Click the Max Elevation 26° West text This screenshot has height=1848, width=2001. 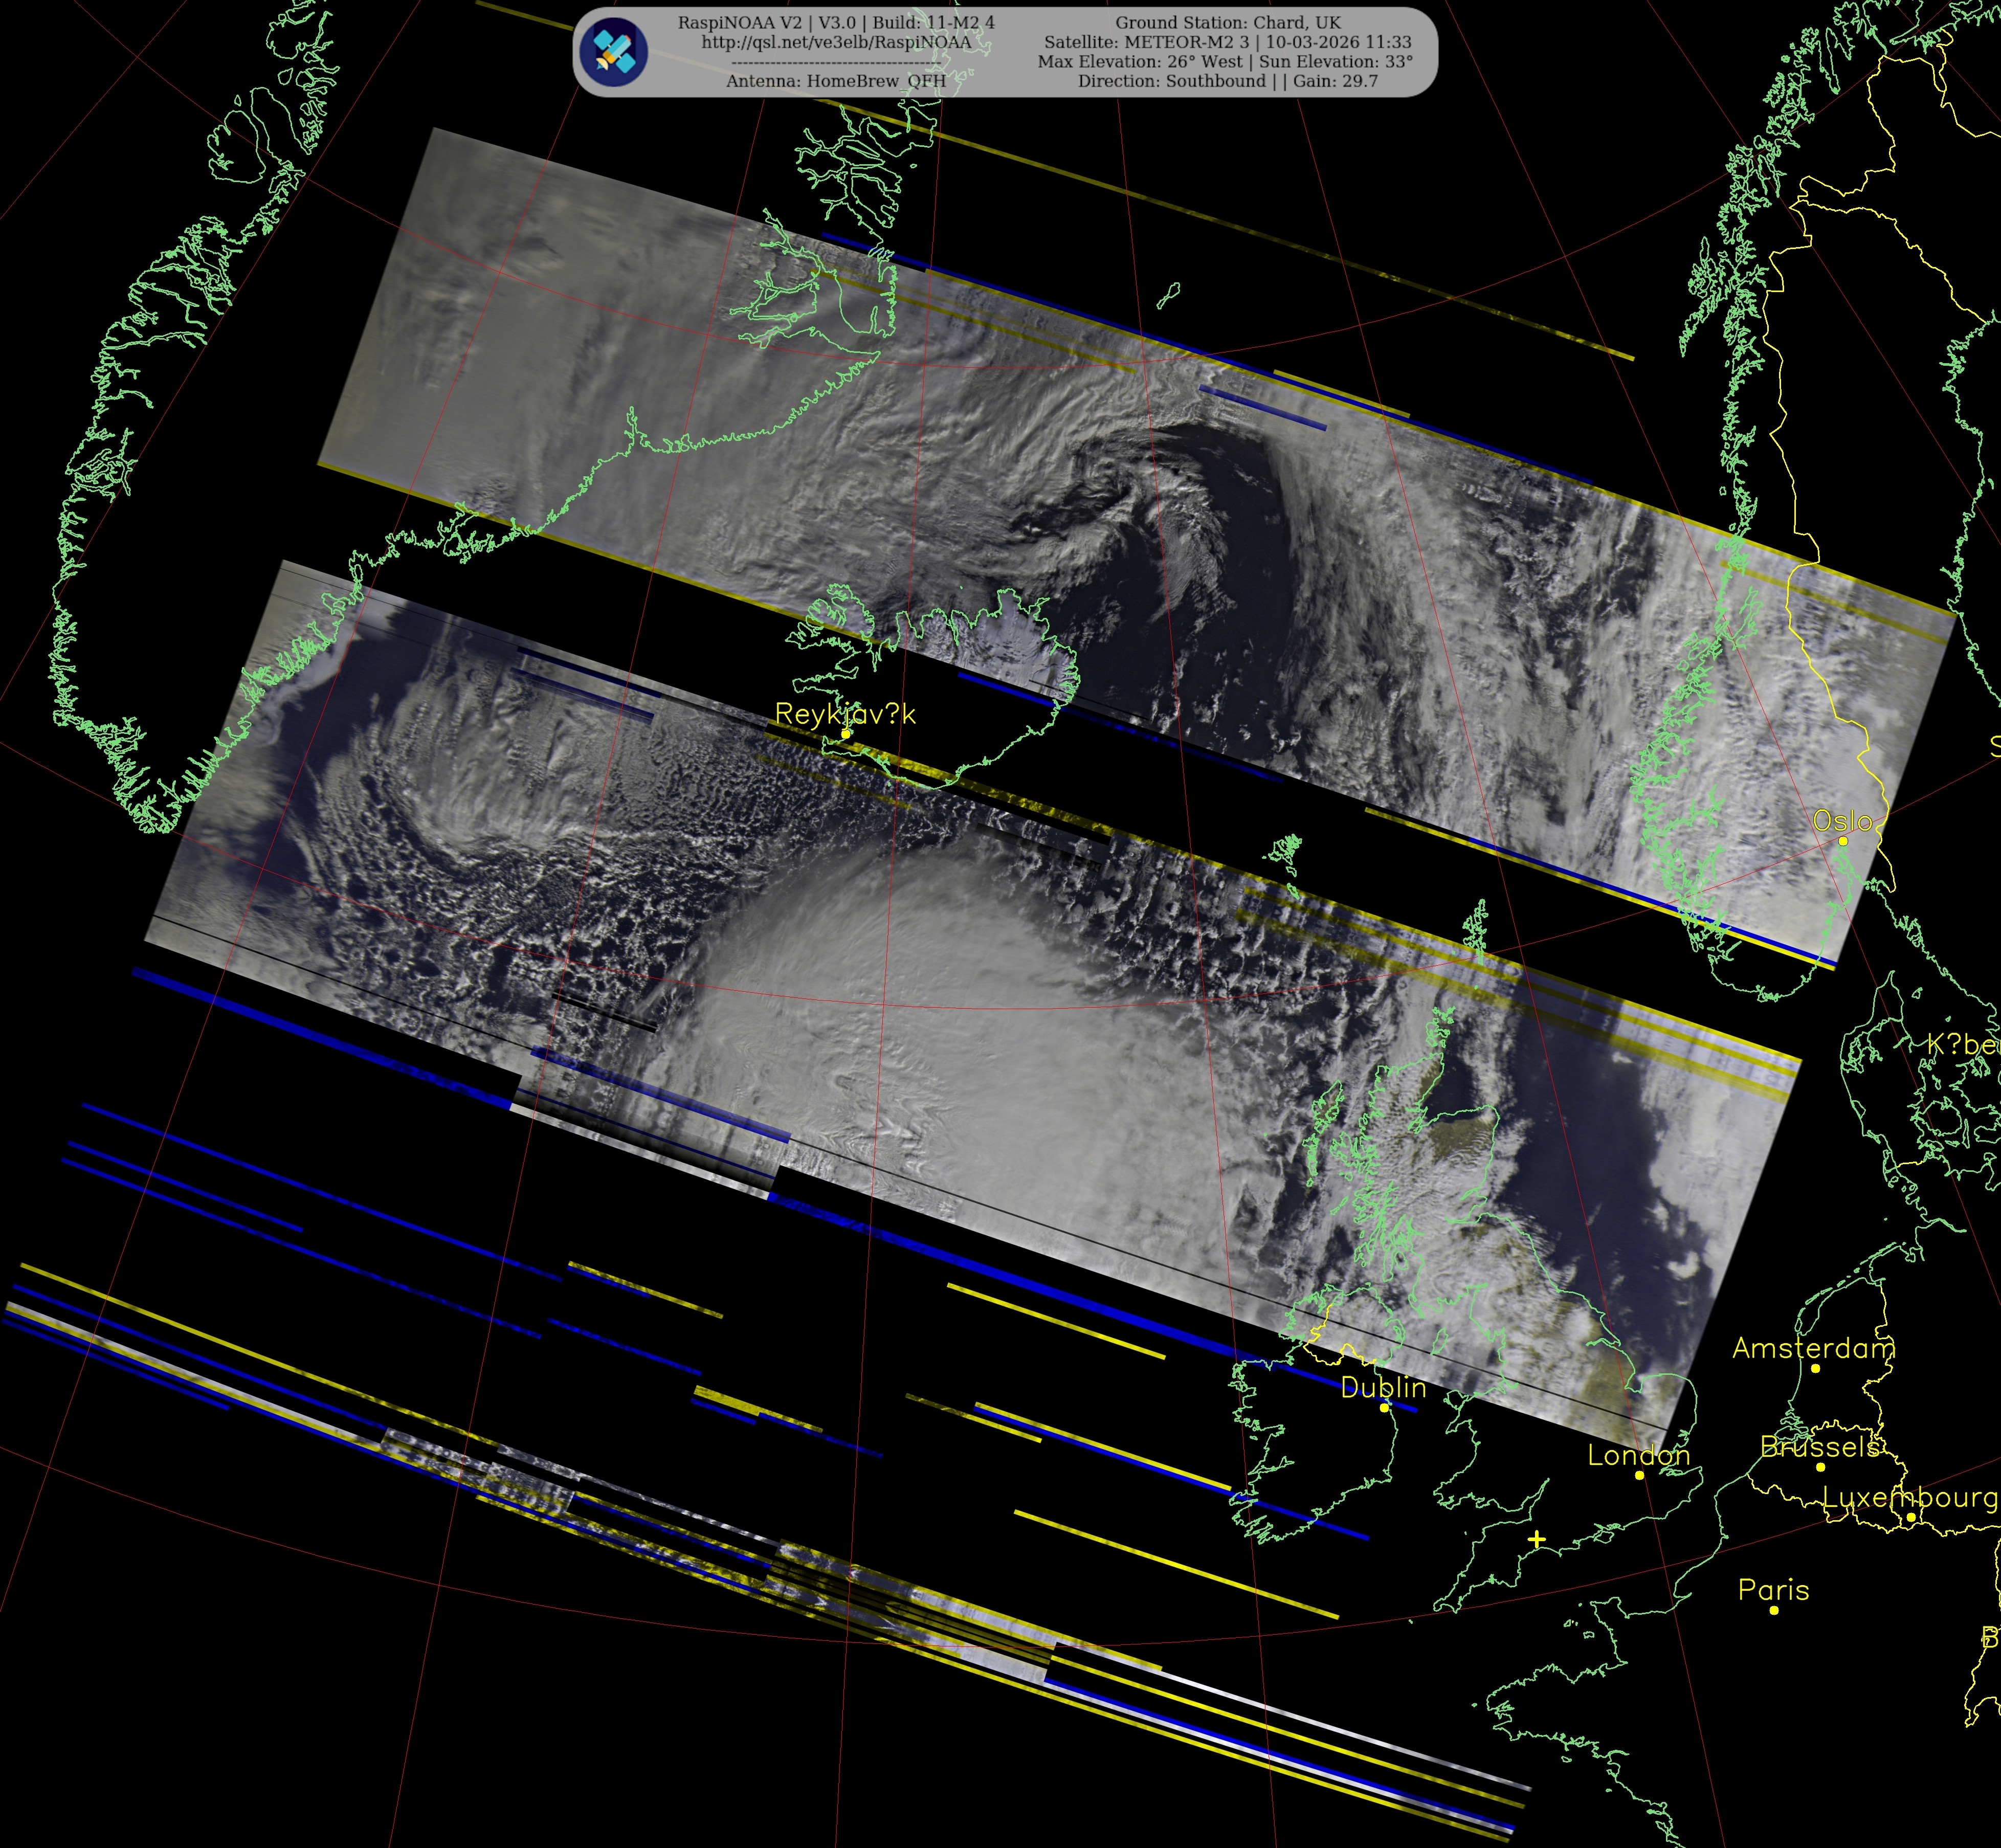point(1141,61)
